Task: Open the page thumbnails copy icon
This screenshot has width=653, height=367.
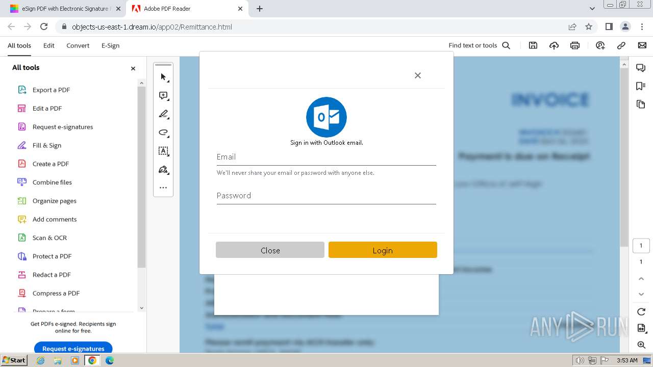Action: 641,104
